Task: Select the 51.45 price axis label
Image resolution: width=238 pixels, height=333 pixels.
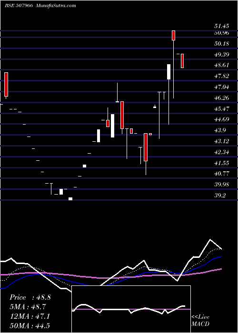Action: coord(222,26)
